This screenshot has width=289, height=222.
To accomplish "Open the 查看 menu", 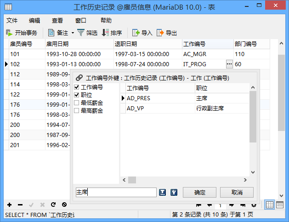I will (x=57, y=20).
